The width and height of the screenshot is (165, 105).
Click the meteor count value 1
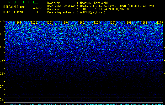pos(37,12)
